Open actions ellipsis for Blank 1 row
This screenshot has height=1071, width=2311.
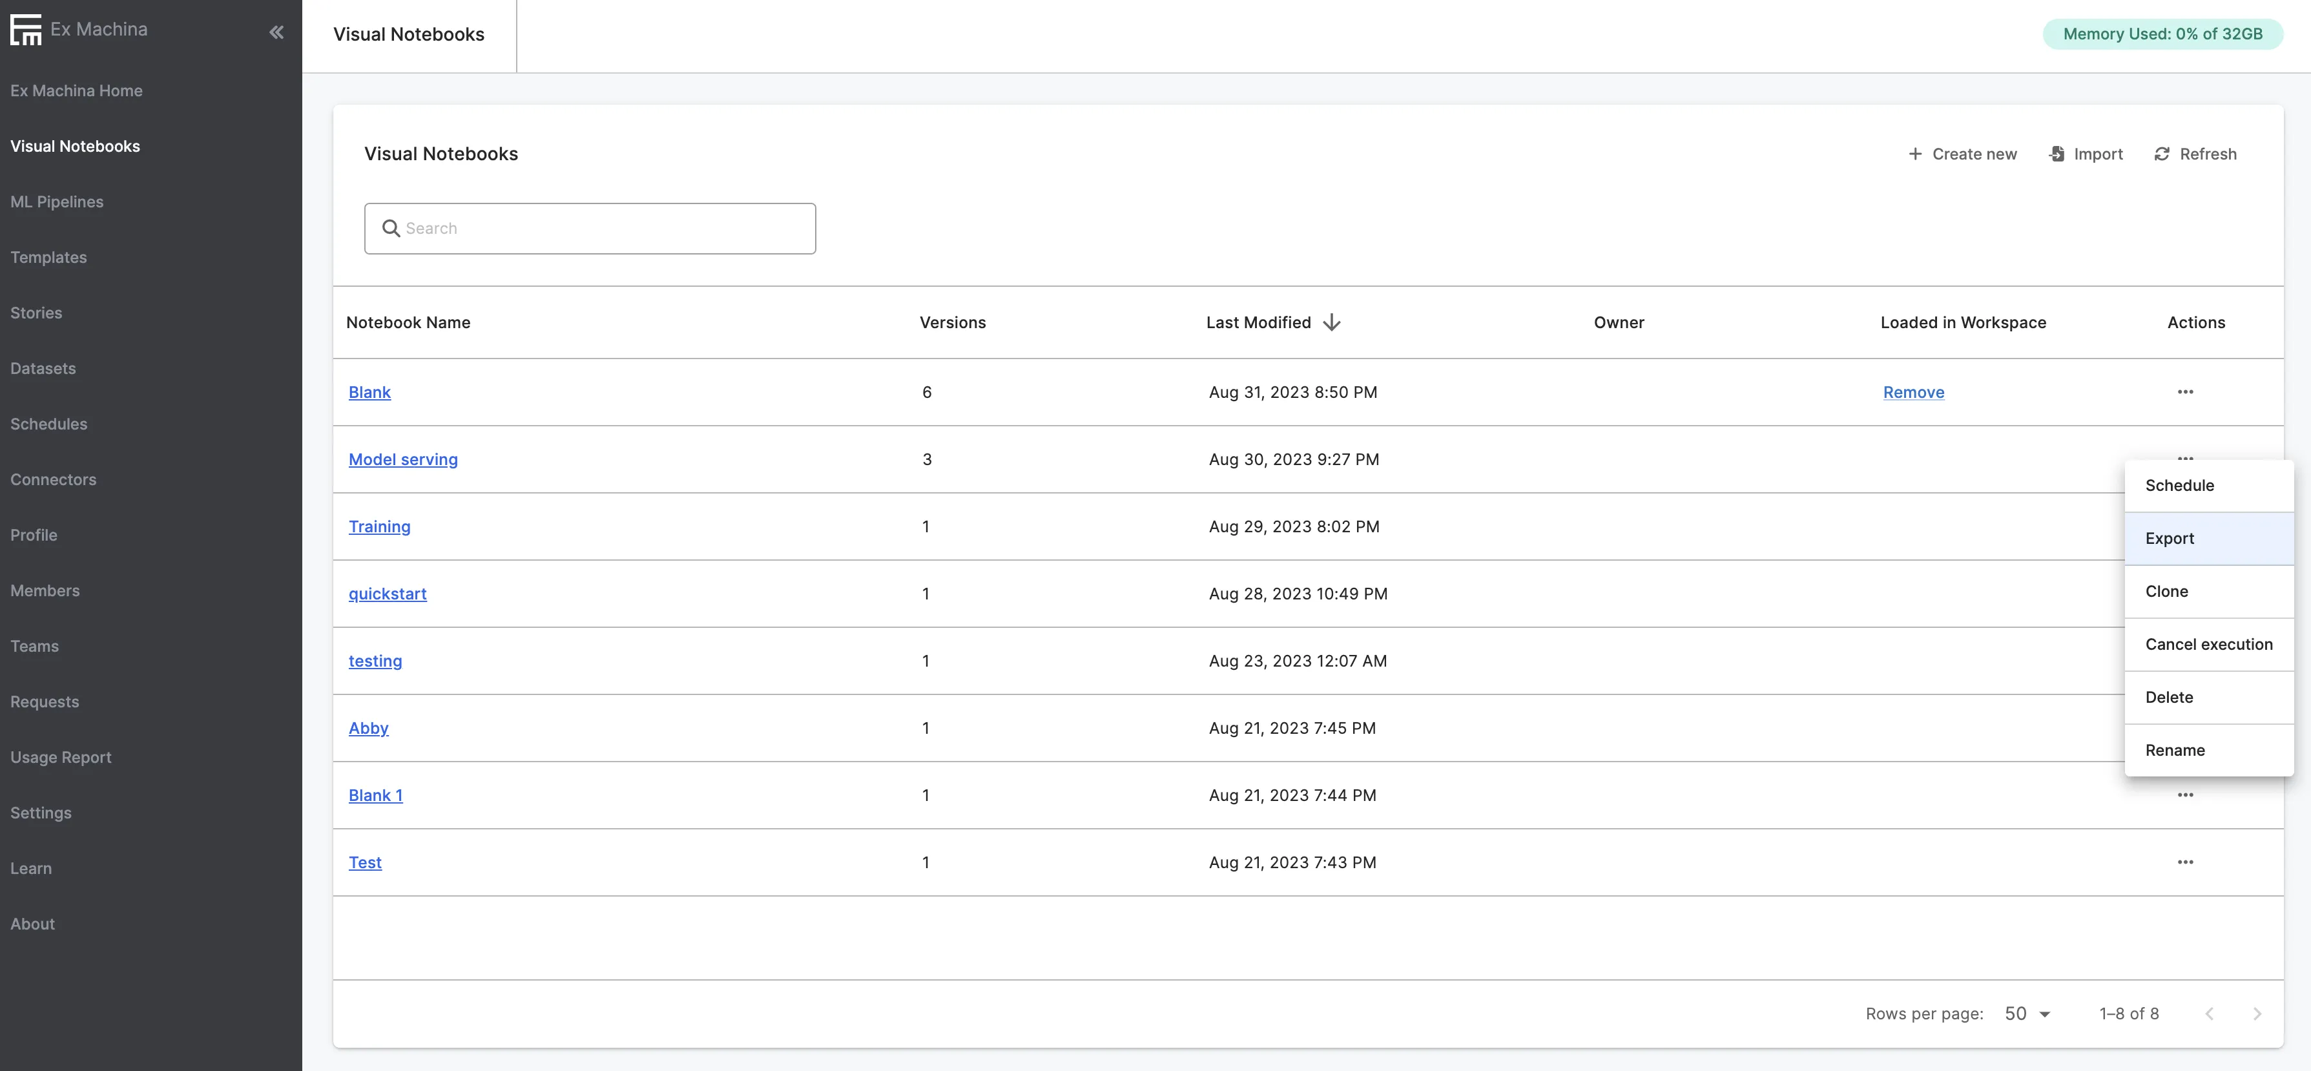2186,795
